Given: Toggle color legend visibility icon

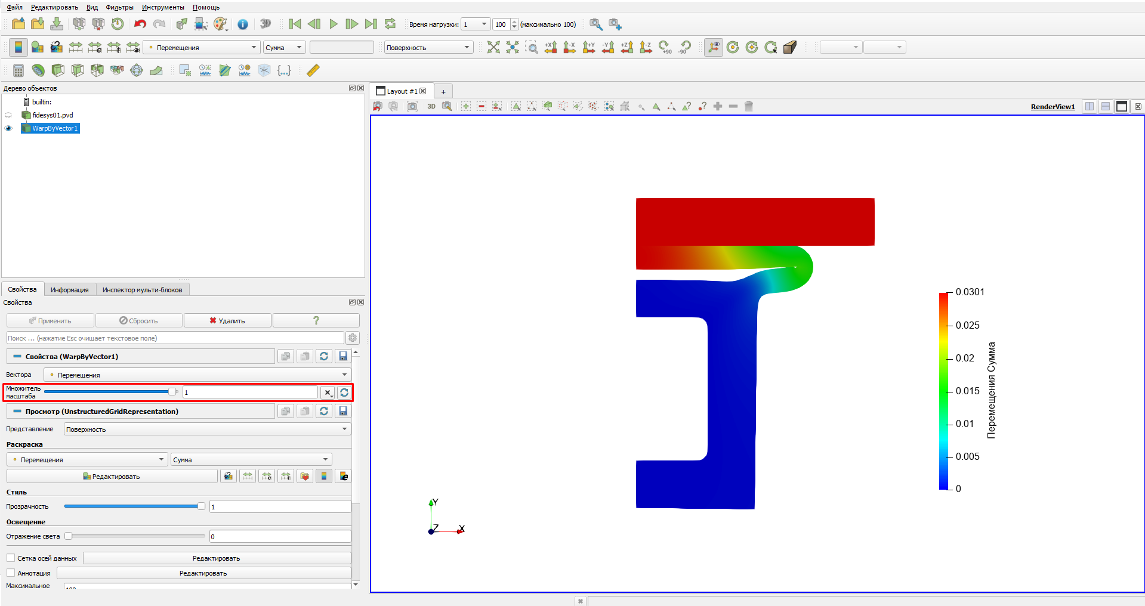Looking at the screenshot, I should pyautogui.click(x=18, y=47).
